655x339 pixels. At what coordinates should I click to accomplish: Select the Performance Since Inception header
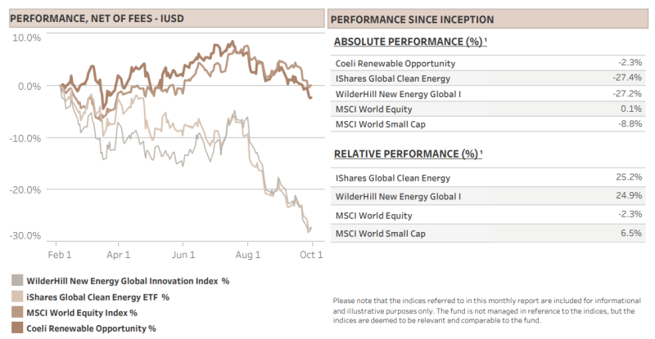488,20
